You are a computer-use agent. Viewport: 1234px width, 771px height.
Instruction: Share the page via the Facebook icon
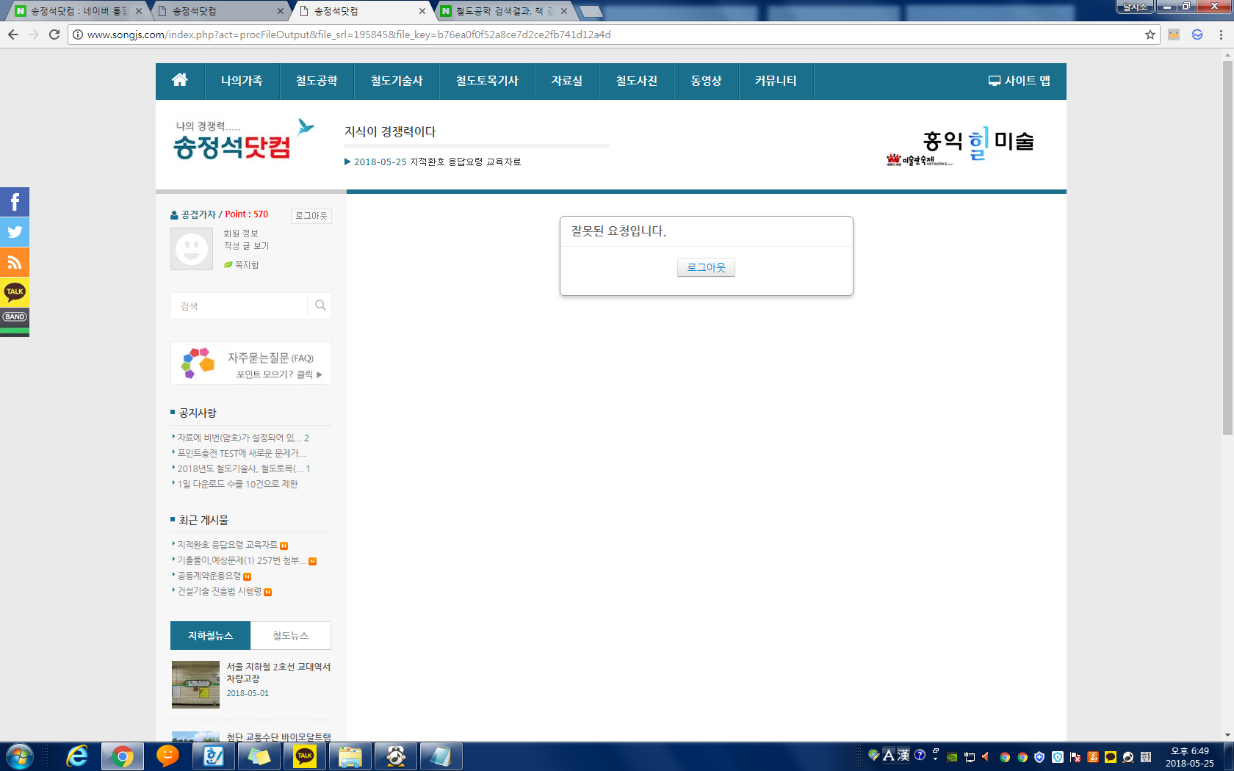tap(15, 202)
